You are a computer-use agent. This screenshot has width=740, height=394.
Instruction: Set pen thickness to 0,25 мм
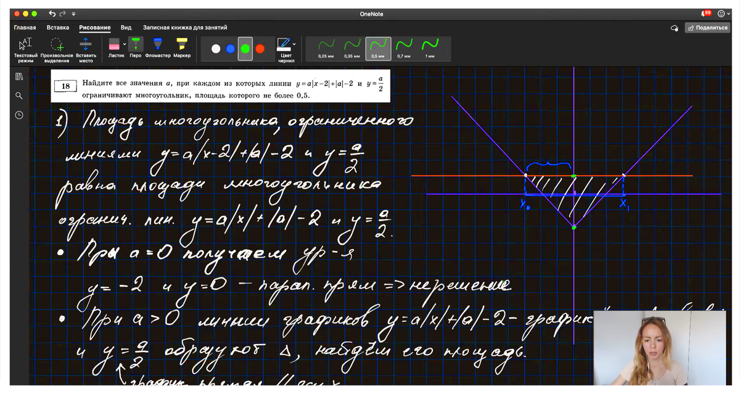[326, 47]
